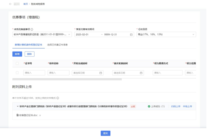Click the 优惠事项（增值税） heading
Screen dimensions: 207x137
(x=26, y=17)
